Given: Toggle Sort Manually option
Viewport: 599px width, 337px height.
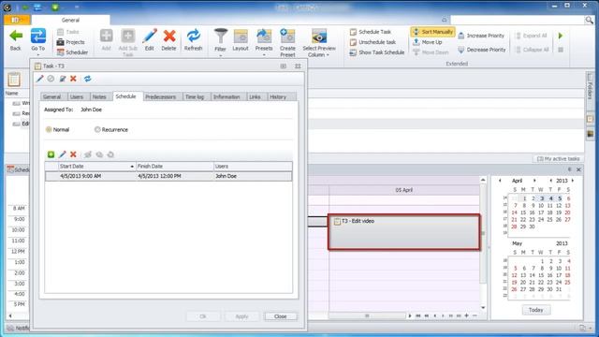Looking at the screenshot, I should pyautogui.click(x=432, y=32).
